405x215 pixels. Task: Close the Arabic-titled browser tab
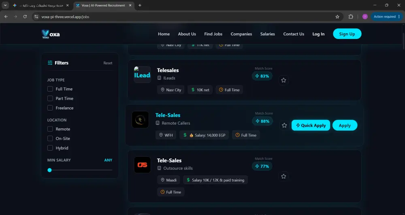click(67, 5)
